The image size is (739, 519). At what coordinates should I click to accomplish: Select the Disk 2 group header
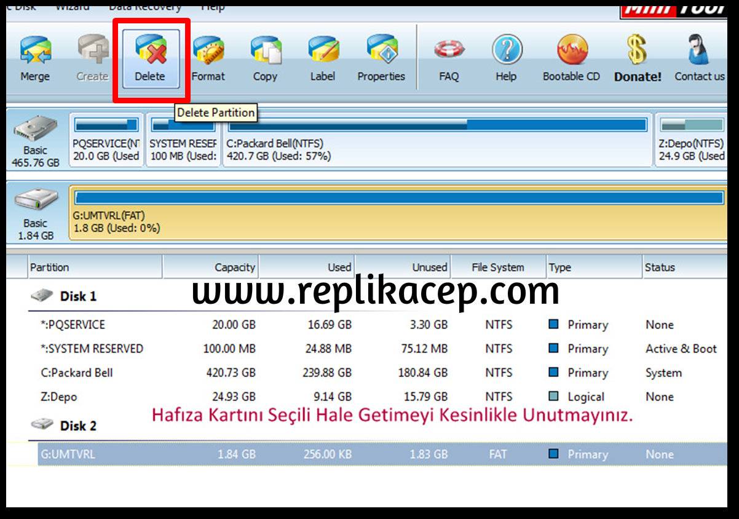pos(77,426)
